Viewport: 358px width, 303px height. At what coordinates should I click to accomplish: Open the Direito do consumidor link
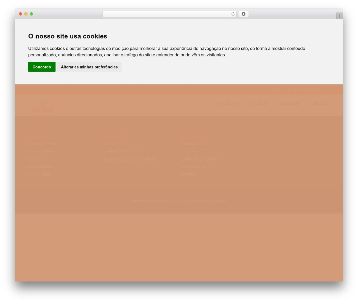[121, 151]
